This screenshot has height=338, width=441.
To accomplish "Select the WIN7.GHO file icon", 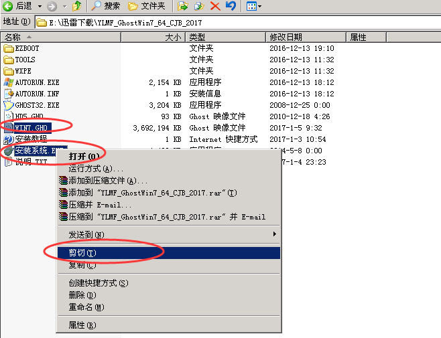I will [9, 128].
